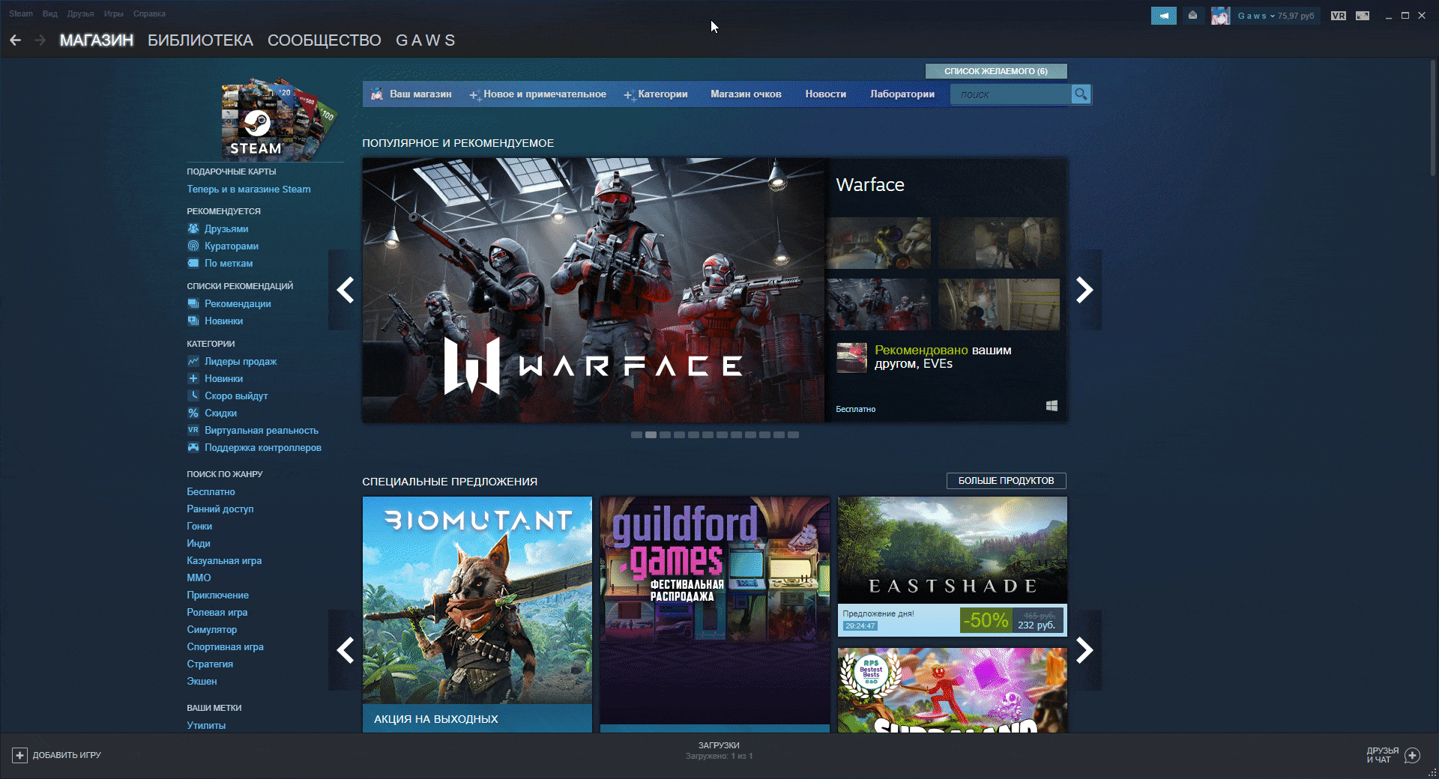Click БОЛЬШЕ ПРОДУКТОВ button
Viewport: 1439px width, 779px height.
(x=1007, y=481)
